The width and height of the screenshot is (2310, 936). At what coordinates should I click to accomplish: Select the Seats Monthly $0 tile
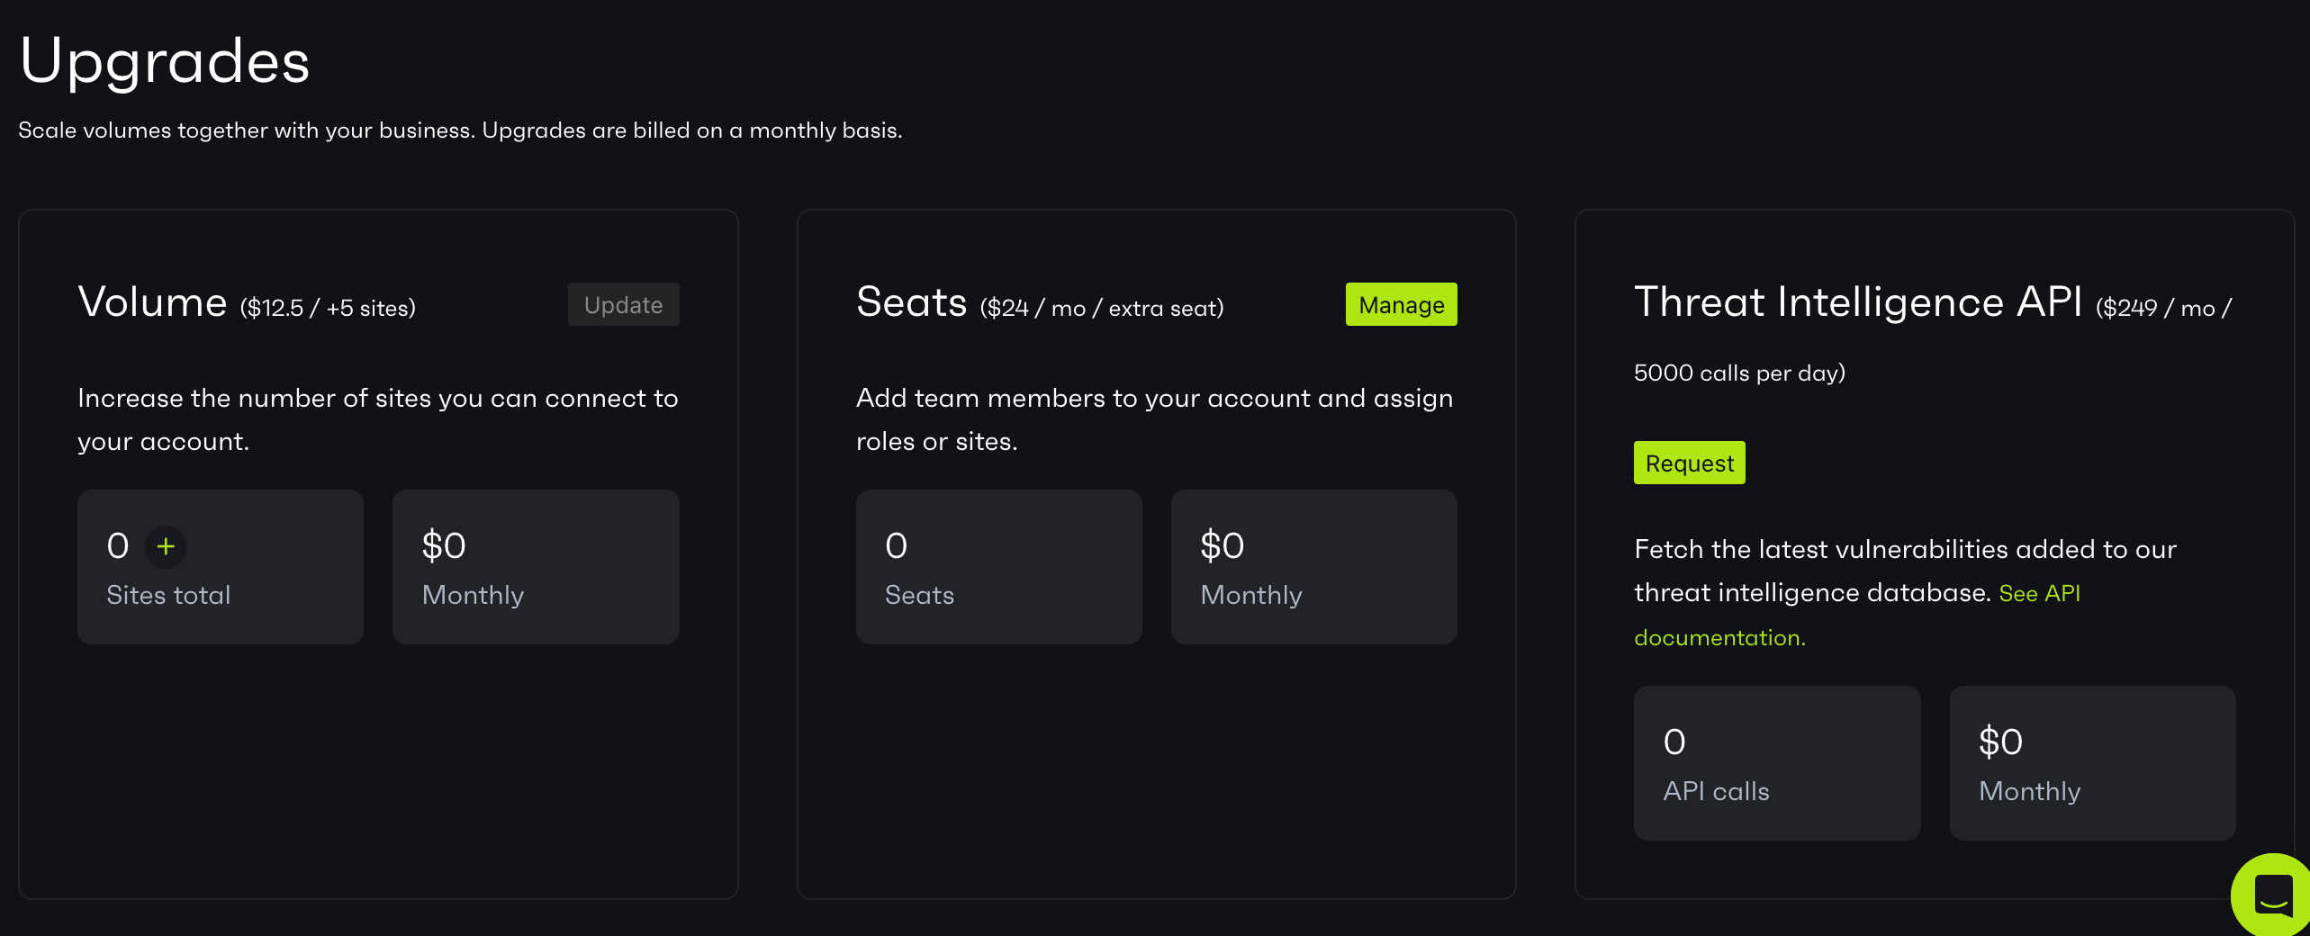point(1313,567)
